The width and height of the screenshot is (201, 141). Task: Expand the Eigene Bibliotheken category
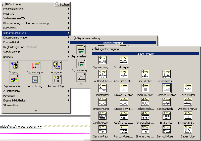(x=36, y=100)
